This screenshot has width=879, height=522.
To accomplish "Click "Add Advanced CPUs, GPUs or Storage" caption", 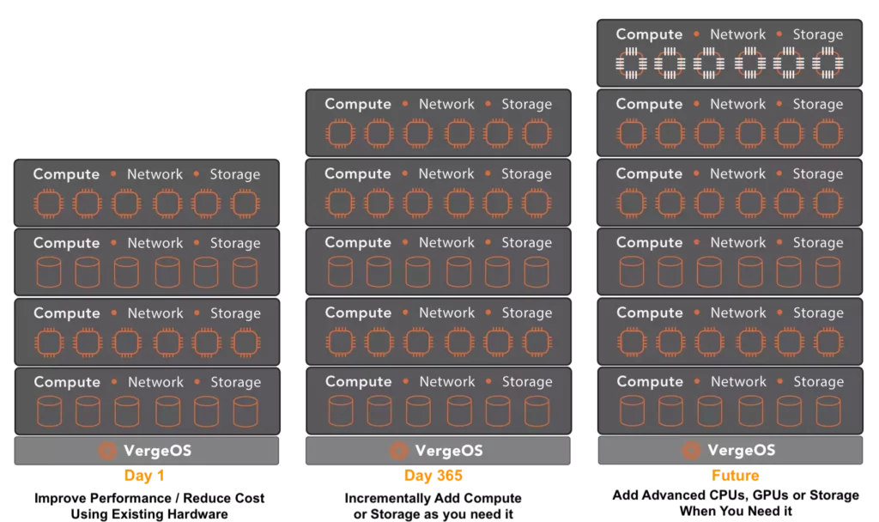I will tap(736, 495).
